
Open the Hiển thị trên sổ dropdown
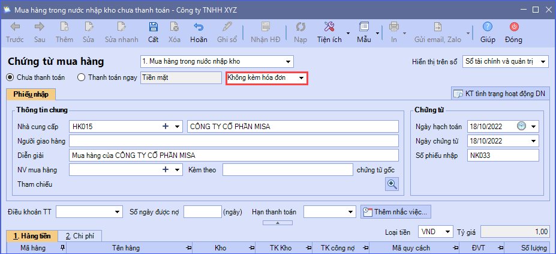[543, 61]
